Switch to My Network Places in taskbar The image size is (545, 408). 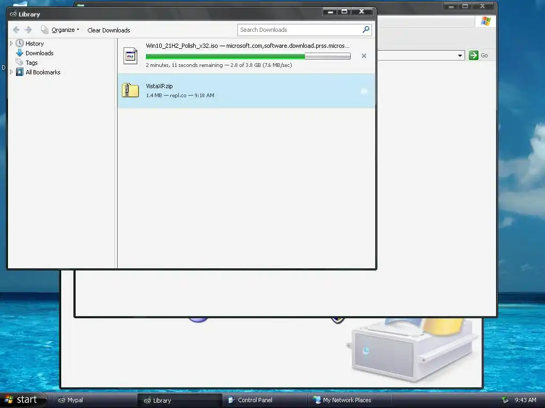(350, 400)
